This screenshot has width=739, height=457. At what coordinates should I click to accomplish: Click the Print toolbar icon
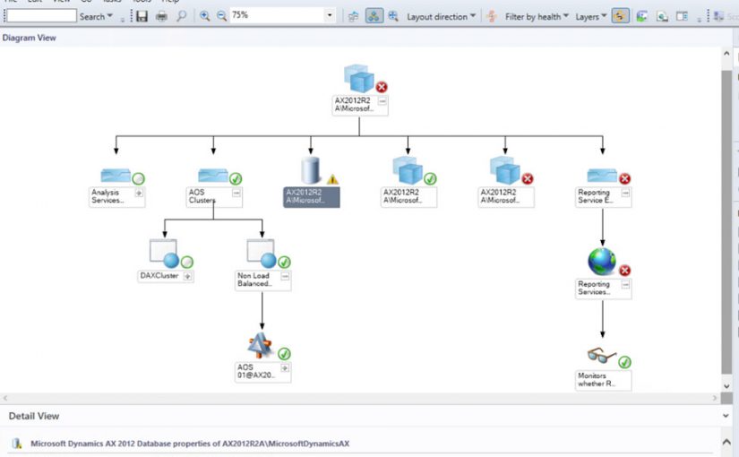pos(161,16)
